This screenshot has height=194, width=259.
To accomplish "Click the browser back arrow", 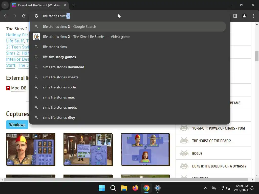I will (6, 16).
